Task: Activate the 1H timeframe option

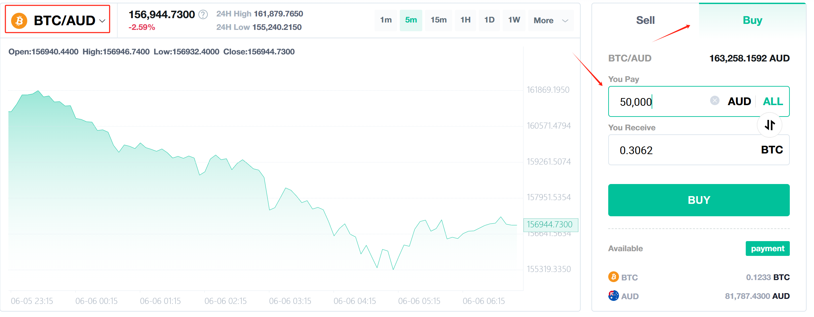Action: tap(465, 20)
